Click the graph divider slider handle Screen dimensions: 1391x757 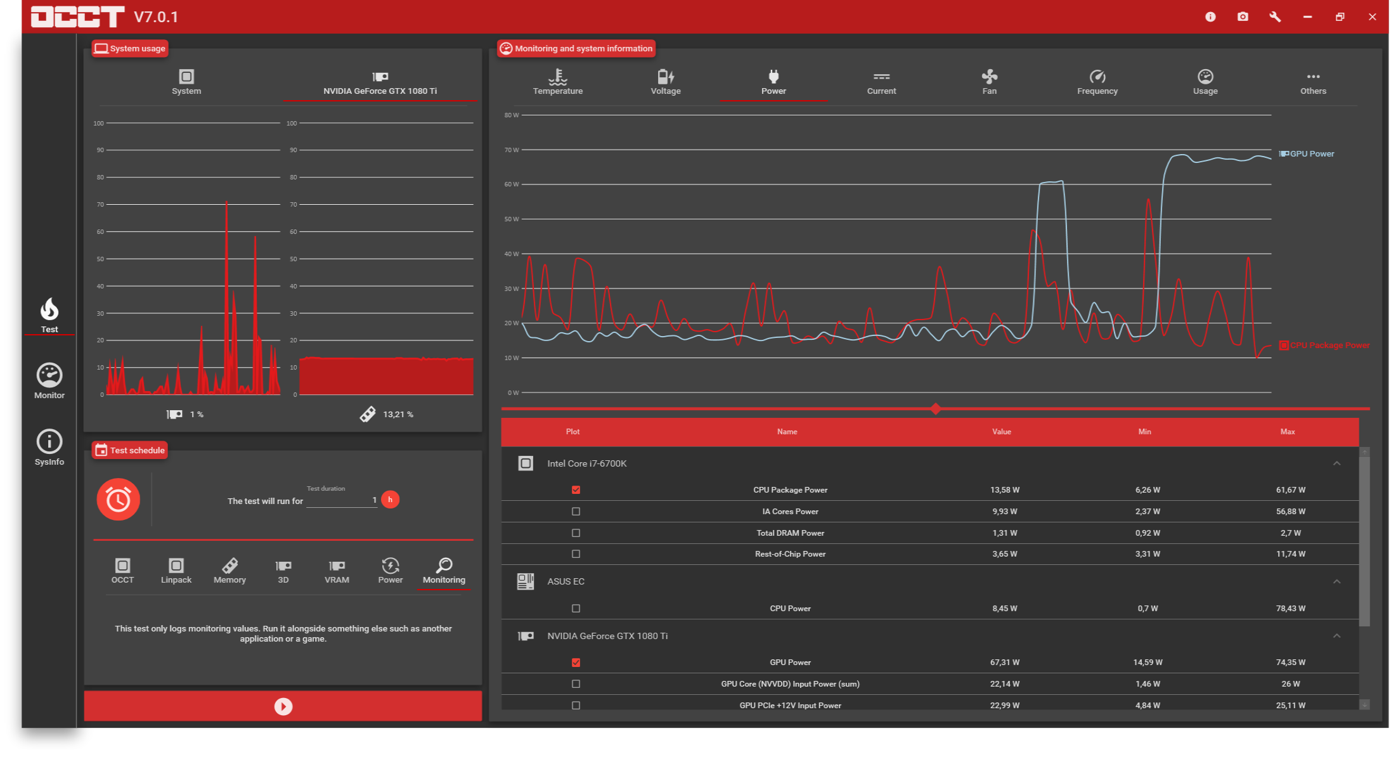(x=936, y=408)
